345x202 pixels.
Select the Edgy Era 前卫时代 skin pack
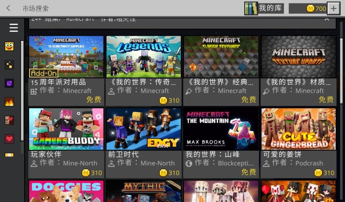(143, 129)
